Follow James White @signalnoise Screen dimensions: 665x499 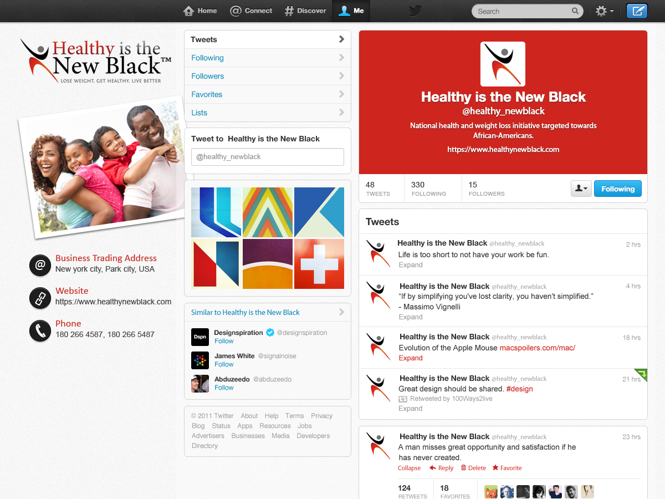tap(223, 364)
